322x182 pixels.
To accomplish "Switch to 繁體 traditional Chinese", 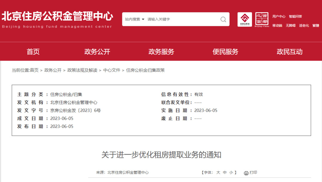I will point(316,25).
